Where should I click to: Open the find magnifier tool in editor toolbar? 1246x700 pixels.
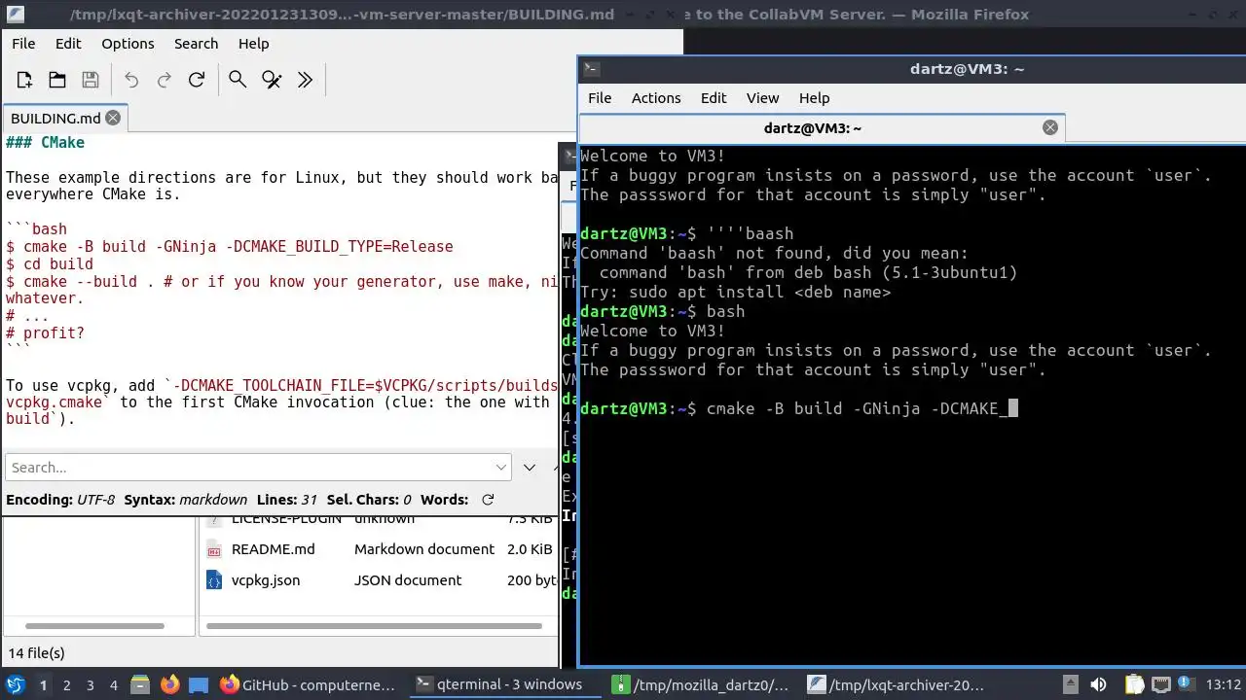pyautogui.click(x=238, y=80)
